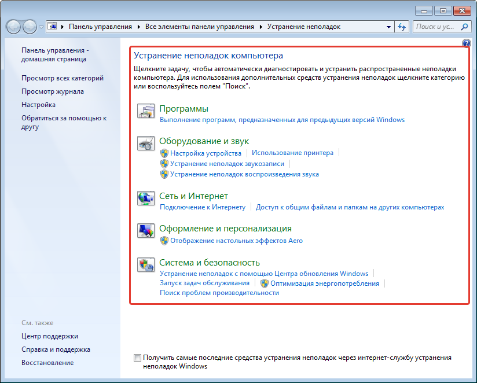Open the Сеть и Интернет heading
477x383 pixels.
click(x=193, y=196)
